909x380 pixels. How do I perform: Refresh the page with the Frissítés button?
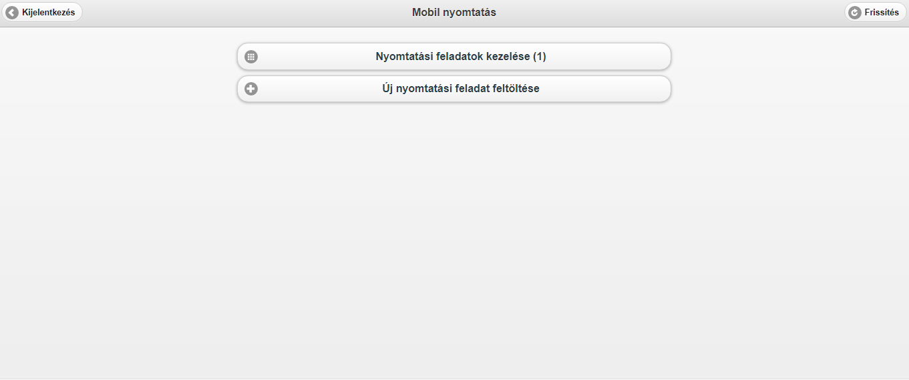875,13
